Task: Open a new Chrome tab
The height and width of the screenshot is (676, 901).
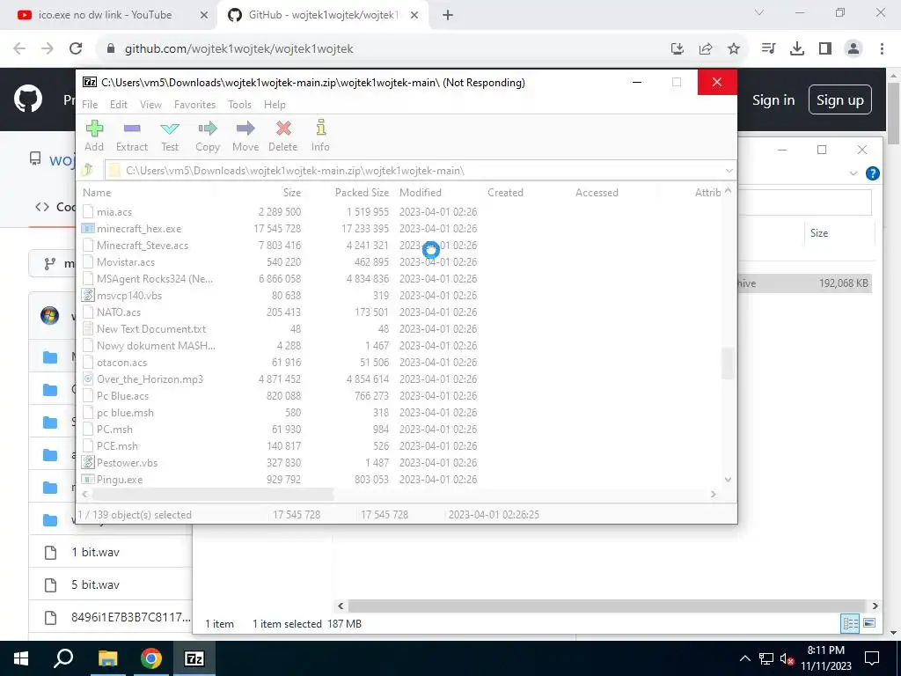Action: click(448, 15)
